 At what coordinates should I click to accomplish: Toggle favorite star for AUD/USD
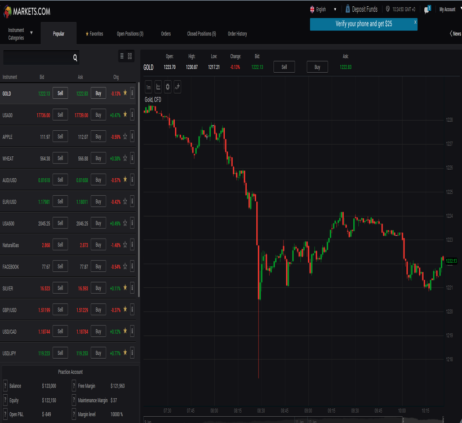125,179
